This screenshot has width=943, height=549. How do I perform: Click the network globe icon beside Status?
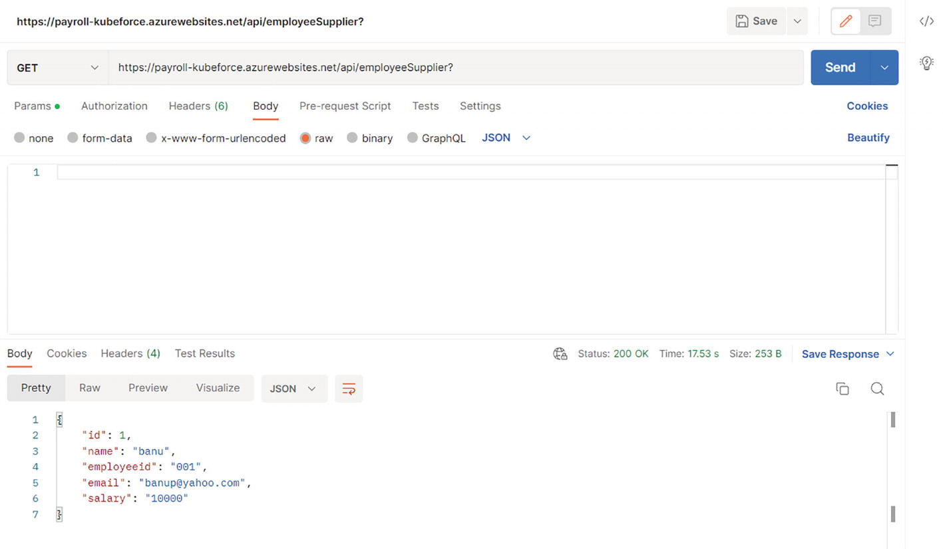click(x=560, y=354)
